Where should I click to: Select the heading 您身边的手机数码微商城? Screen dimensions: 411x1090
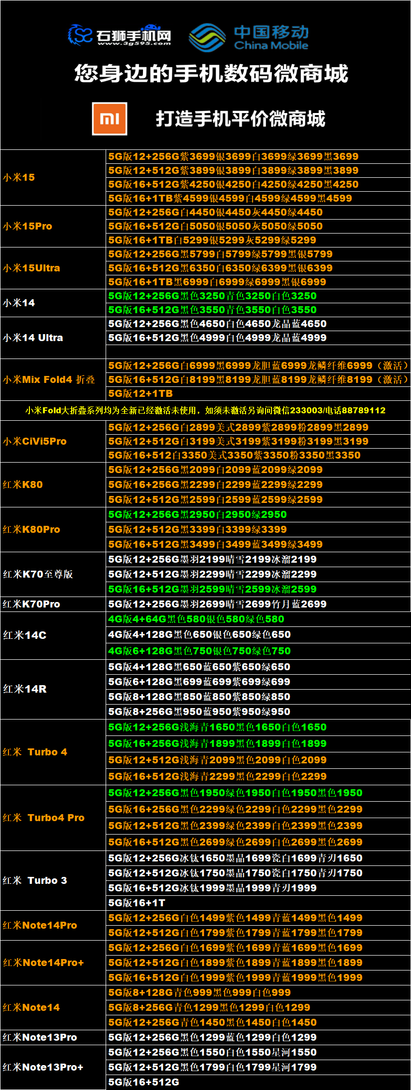coord(211,73)
